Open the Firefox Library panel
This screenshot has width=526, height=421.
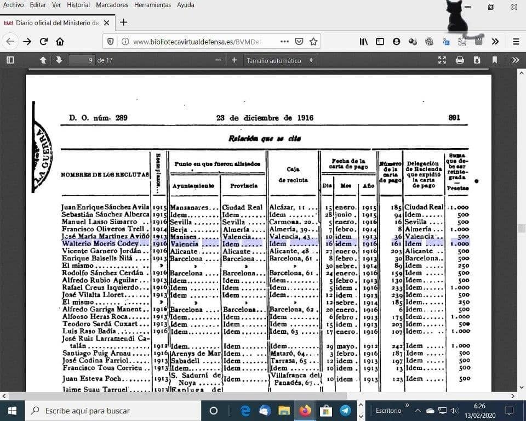point(364,42)
